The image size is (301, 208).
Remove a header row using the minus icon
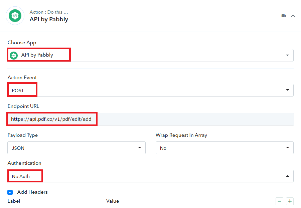[279, 201]
